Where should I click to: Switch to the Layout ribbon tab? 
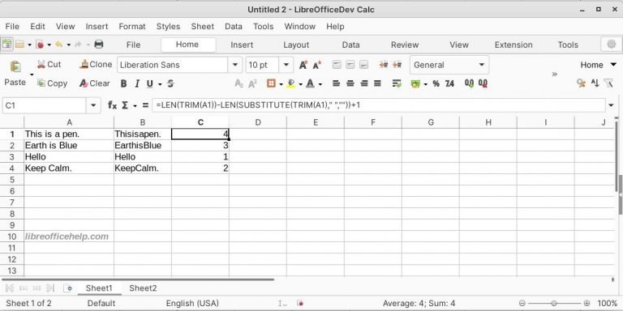pos(296,45)
